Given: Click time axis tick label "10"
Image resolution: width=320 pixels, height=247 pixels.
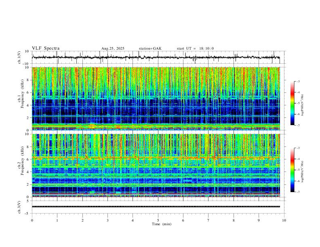Looking at the screenshot, I should pyautogui.click(x=284, y=220).
